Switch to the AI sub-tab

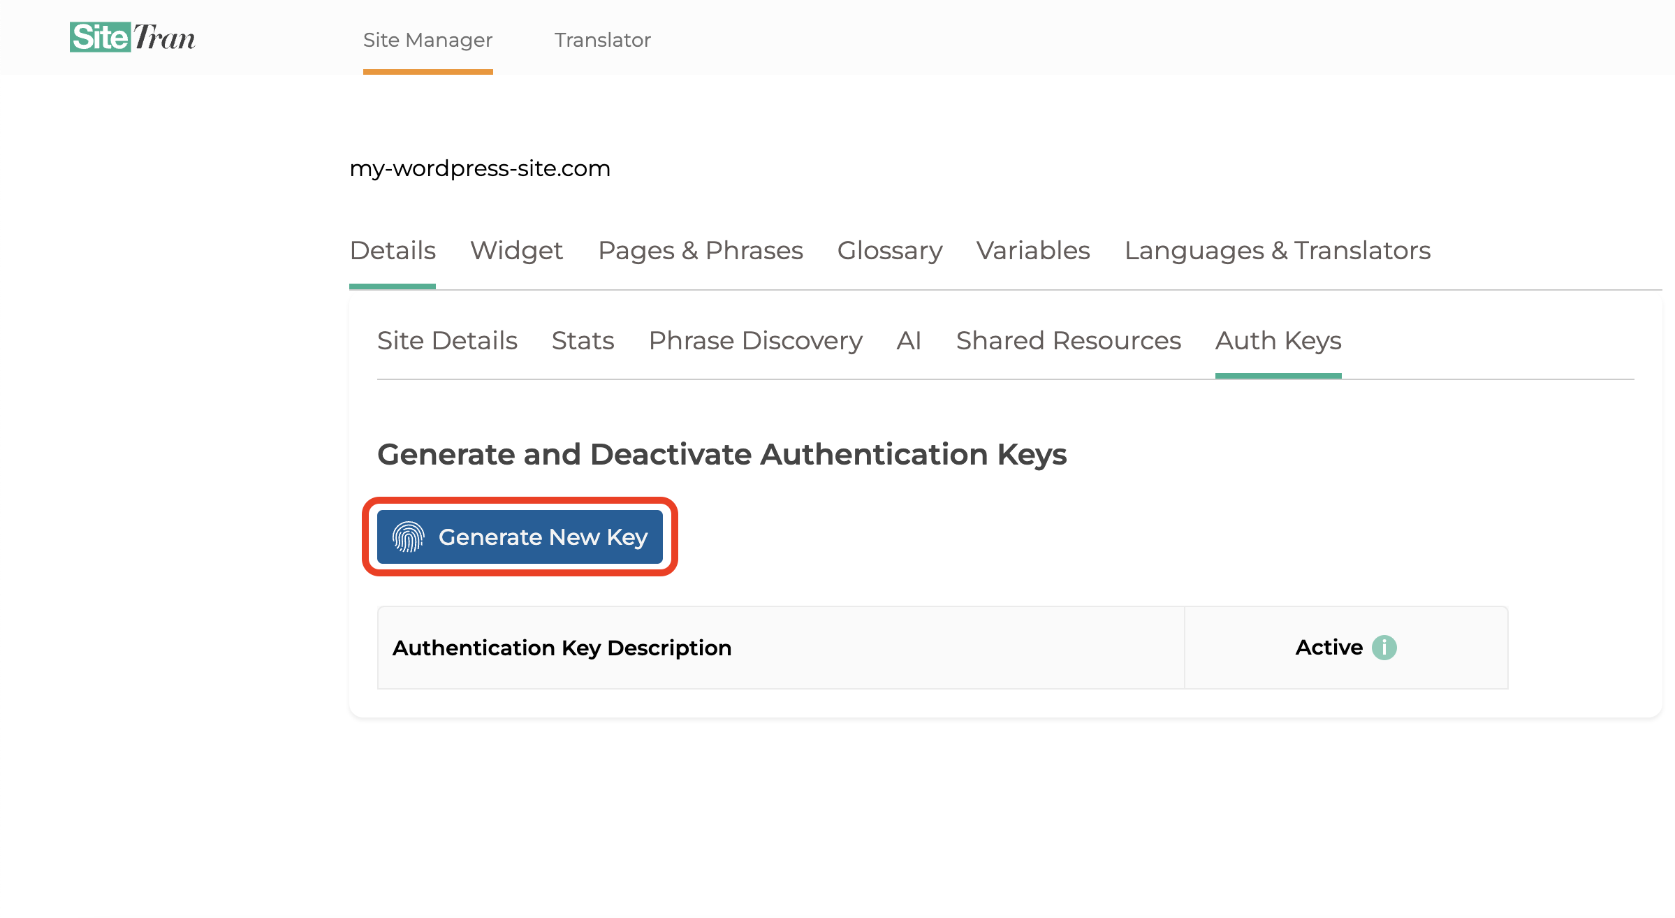coord(908,340)
